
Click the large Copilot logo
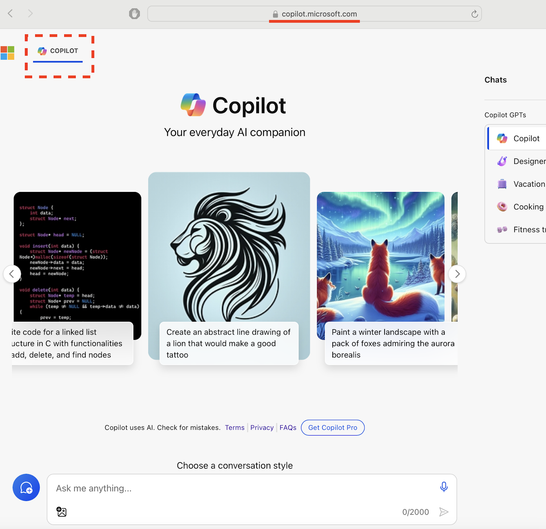point(193,105)
